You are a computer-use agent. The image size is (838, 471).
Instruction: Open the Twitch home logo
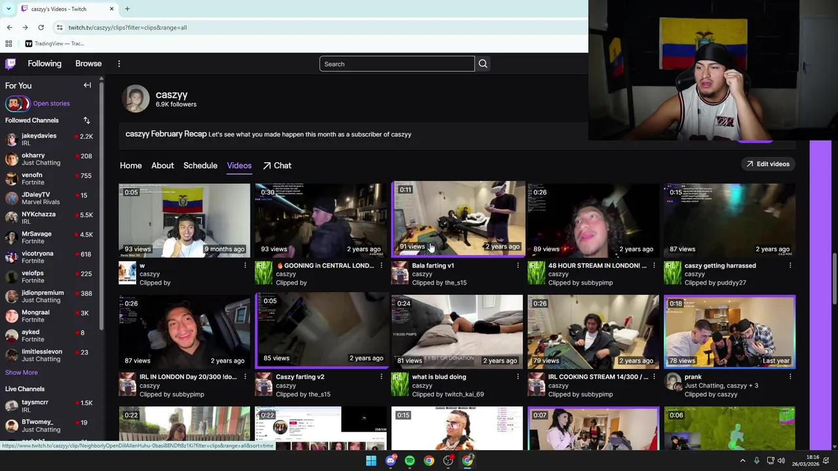[x=10, y=63]
